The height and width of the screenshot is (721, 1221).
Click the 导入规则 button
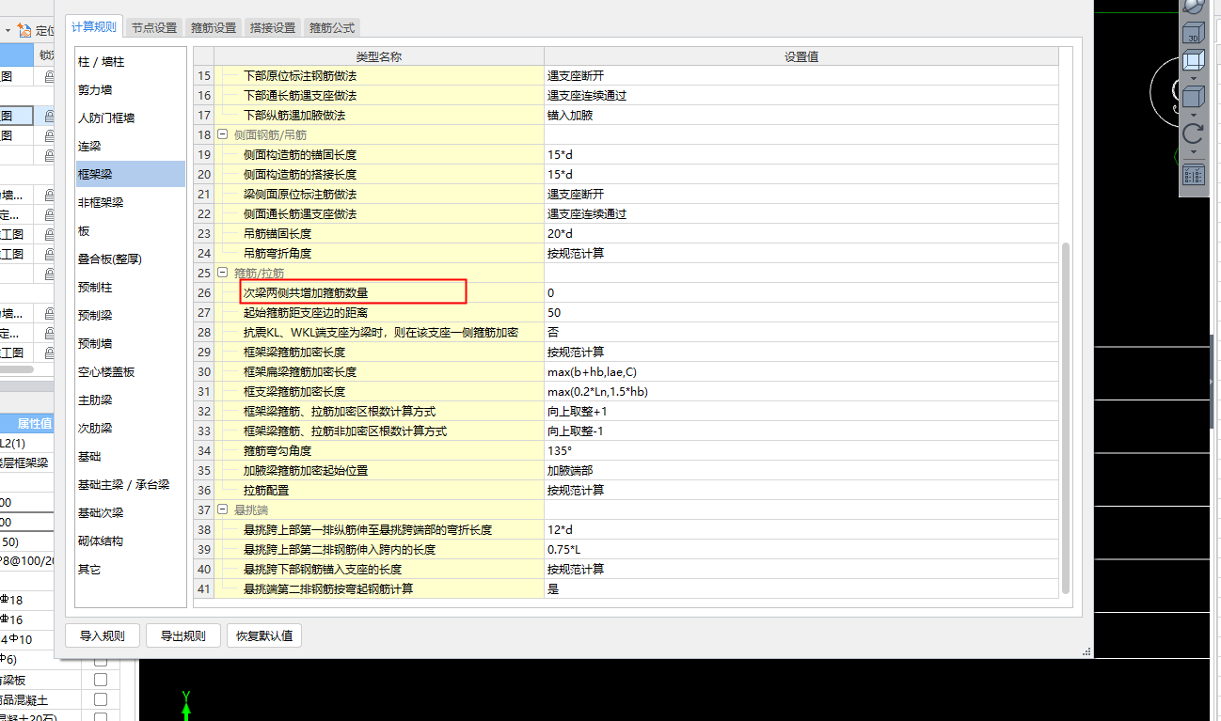click(103, 635)
